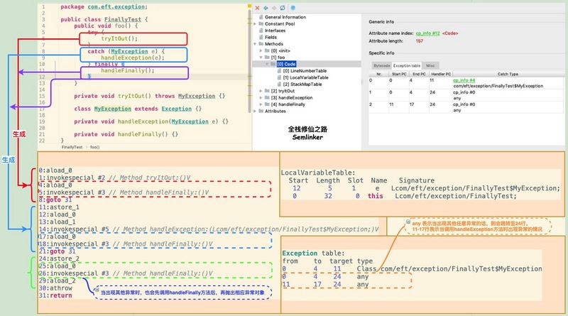Click the folder icon beside [3] handleException
Viewport: 568px width, 316px height.
pyautogui.click(x=267, y=98)
